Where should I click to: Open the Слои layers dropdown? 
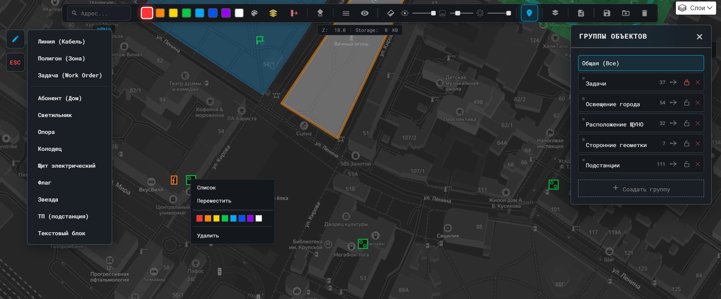[x=695, y=8]
